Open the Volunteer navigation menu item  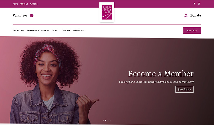18,31
